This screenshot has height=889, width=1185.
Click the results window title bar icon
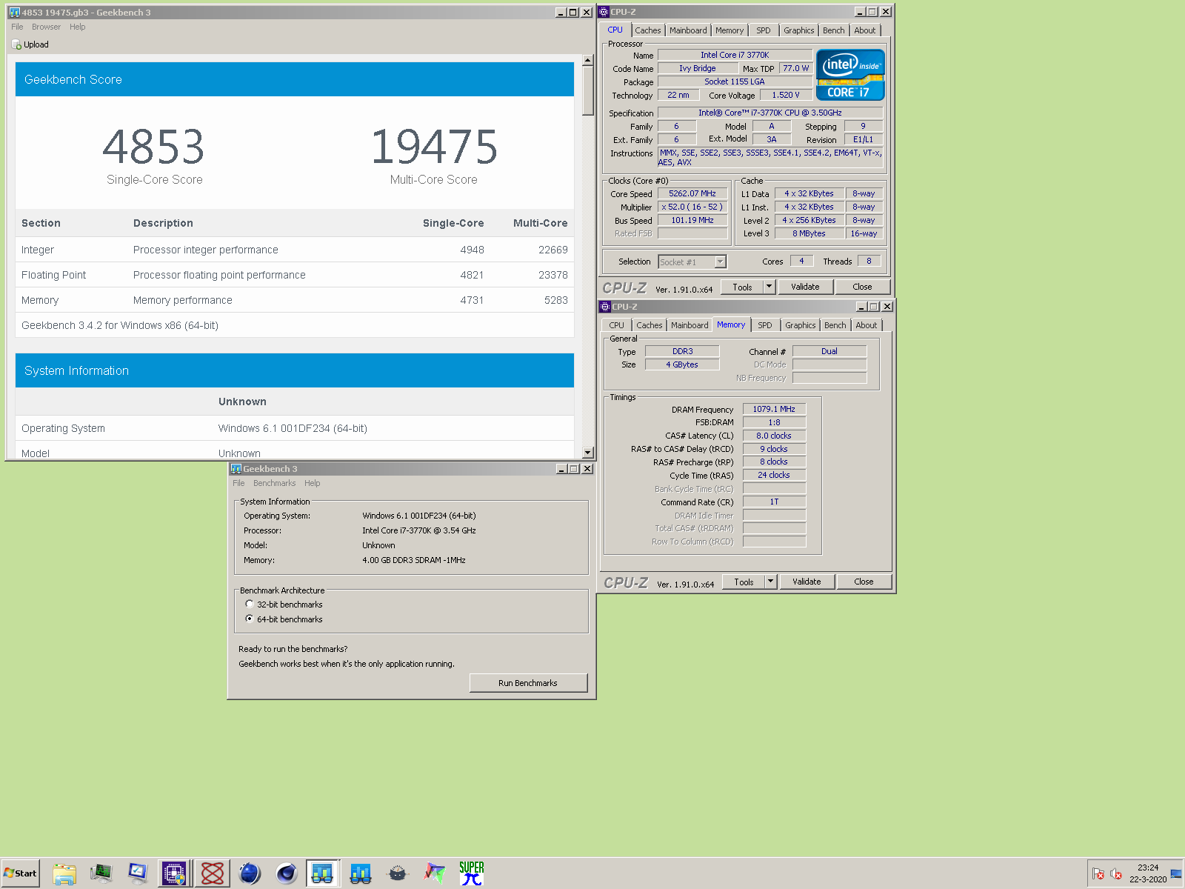click(x=14, y=13)
